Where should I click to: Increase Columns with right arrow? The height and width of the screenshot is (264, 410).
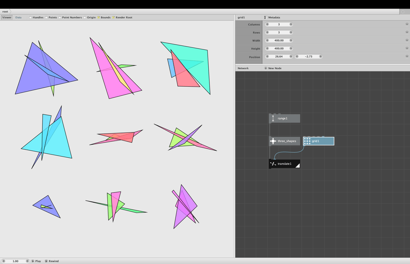point(291,24)
